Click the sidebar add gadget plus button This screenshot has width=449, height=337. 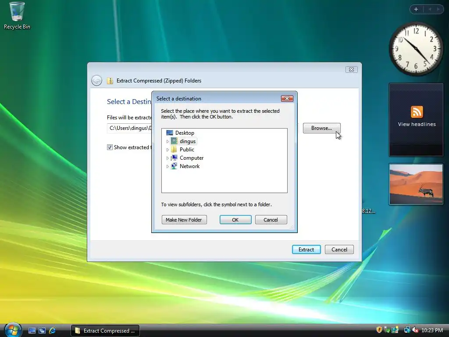coord(416,9)
